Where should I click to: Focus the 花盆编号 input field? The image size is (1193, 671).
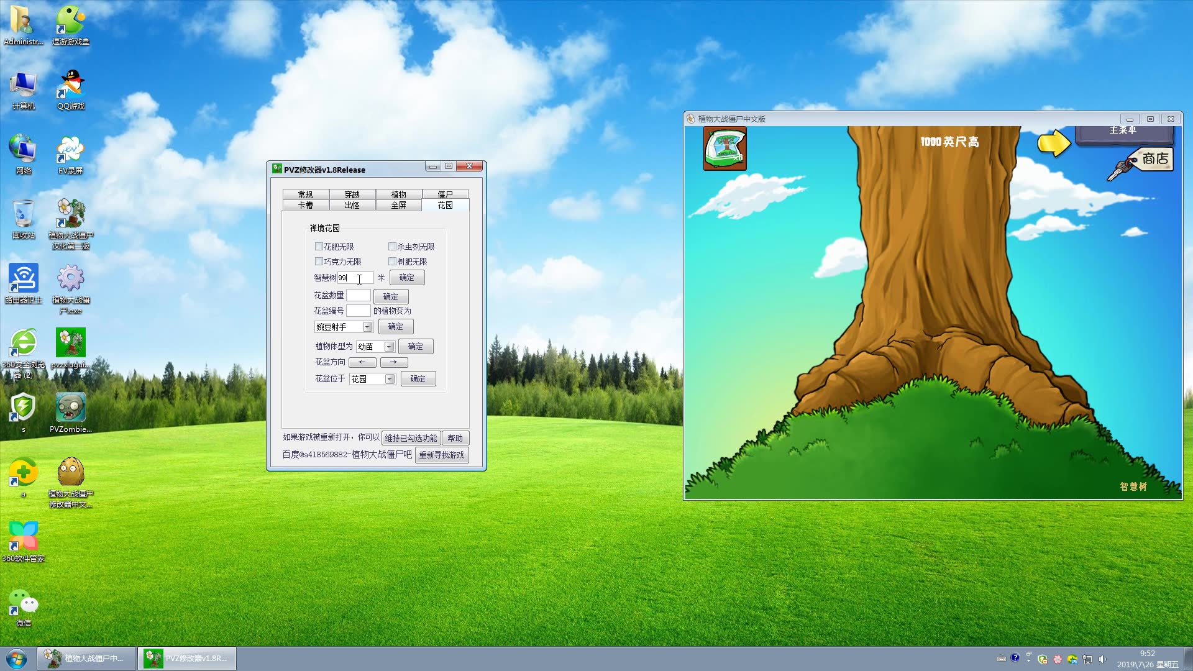pos(359,311)
